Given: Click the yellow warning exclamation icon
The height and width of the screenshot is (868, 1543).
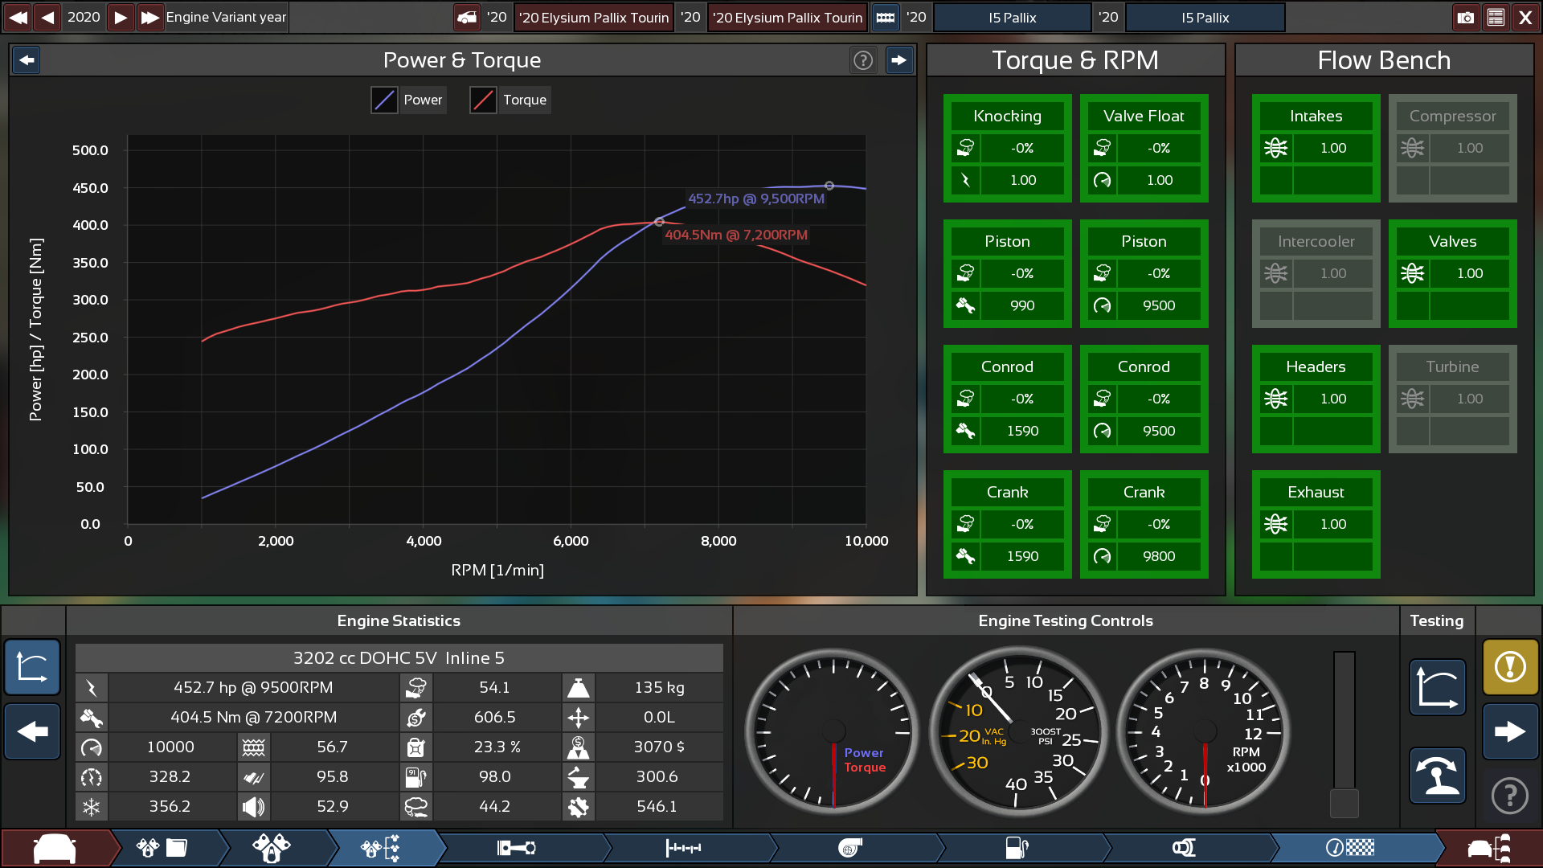Looking at the screenshot, I should (1510, 666).
